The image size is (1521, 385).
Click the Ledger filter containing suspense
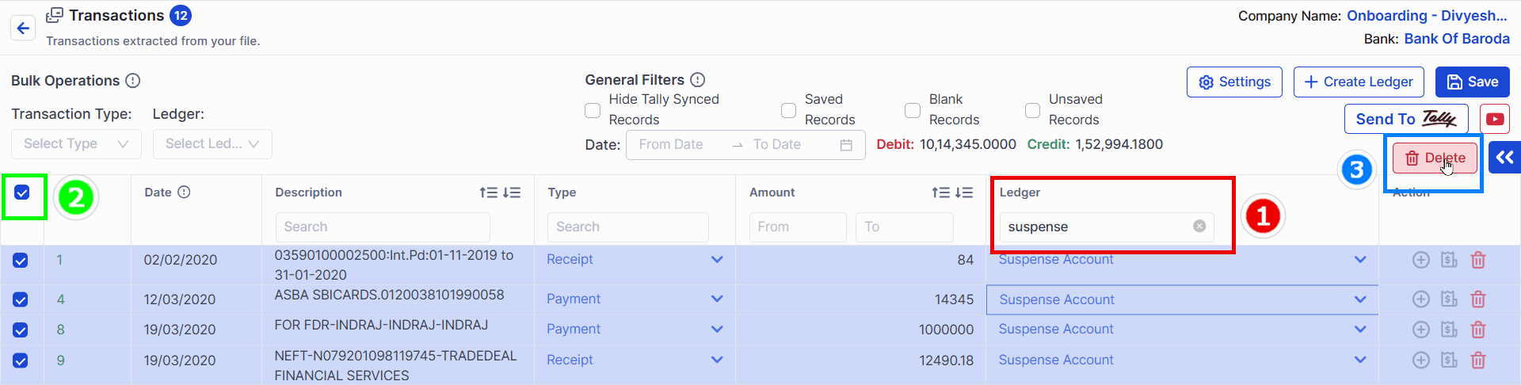pos(1107,227)
